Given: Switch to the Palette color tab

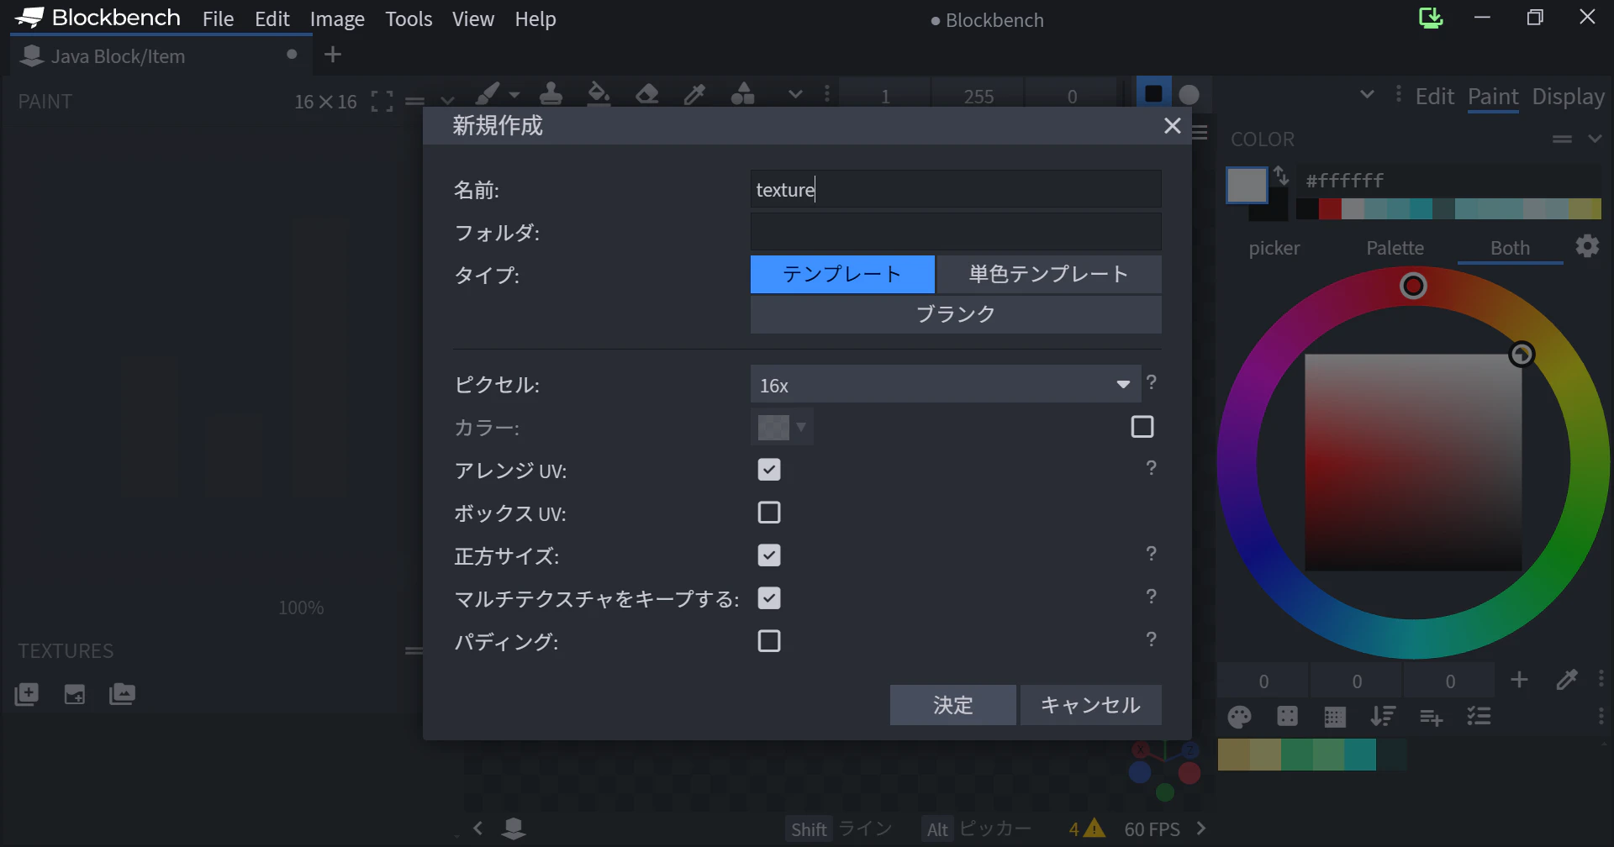Looking at the screenshot, I should pos(1395,248).
